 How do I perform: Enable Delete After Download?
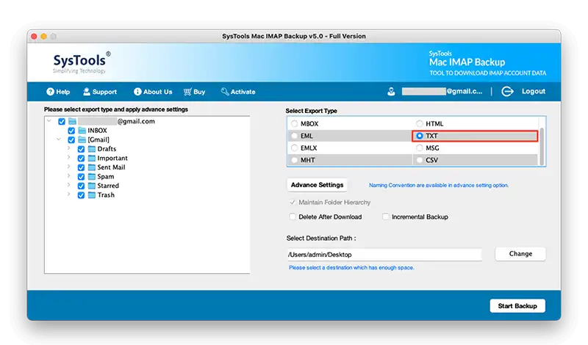pos(293,217)
